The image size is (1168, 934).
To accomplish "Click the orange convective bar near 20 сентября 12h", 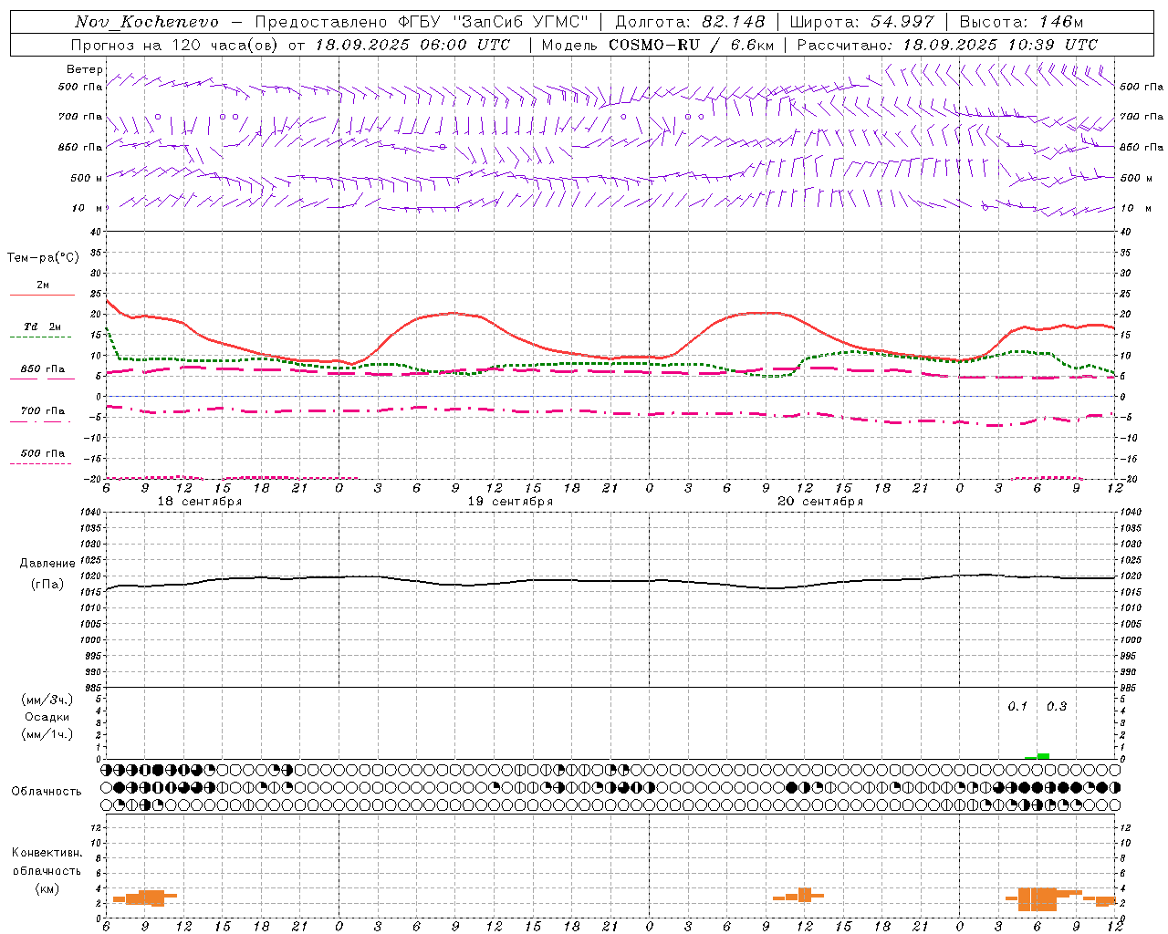I will 805,895.
